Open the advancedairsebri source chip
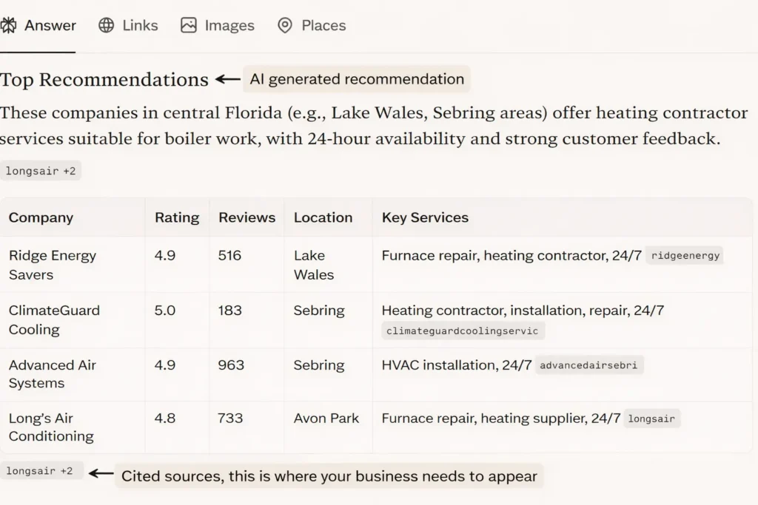 [x=588, y=365]
